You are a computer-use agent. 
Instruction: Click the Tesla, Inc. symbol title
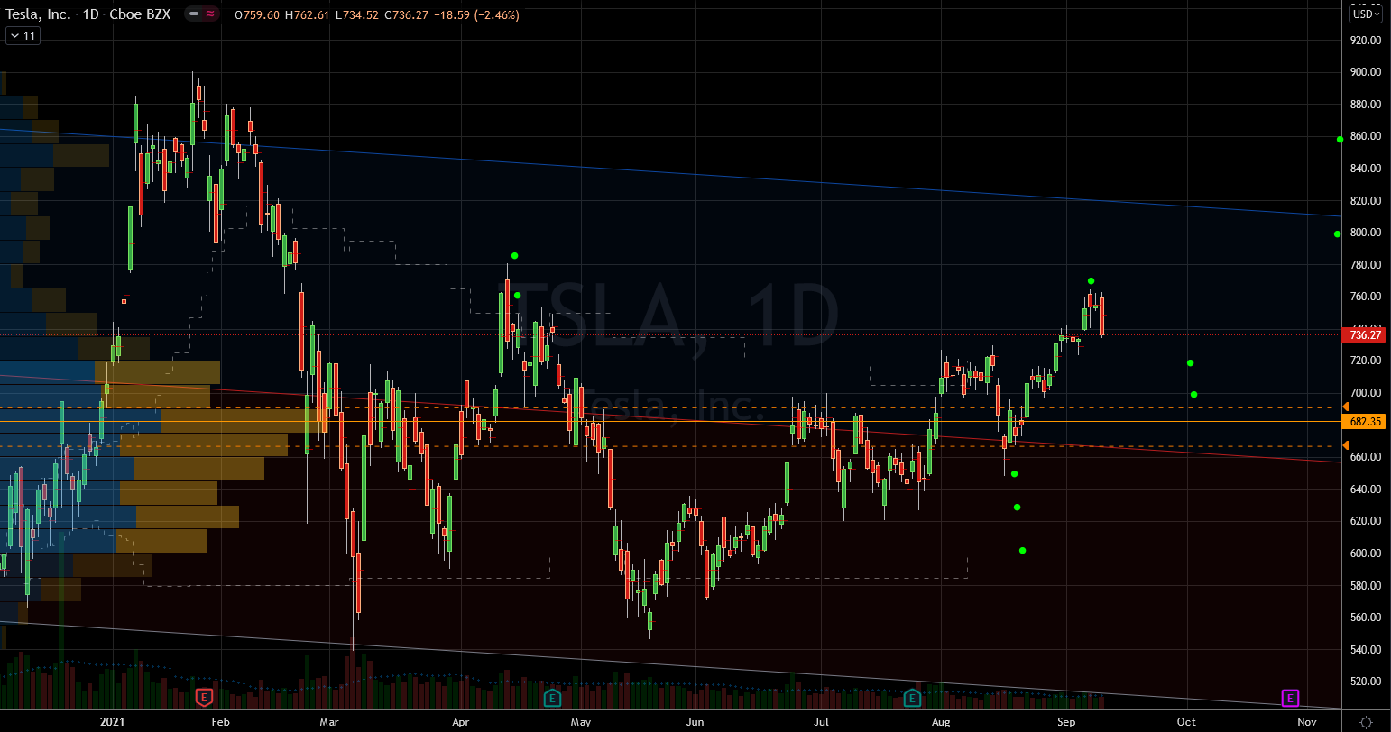pos(36,15)
